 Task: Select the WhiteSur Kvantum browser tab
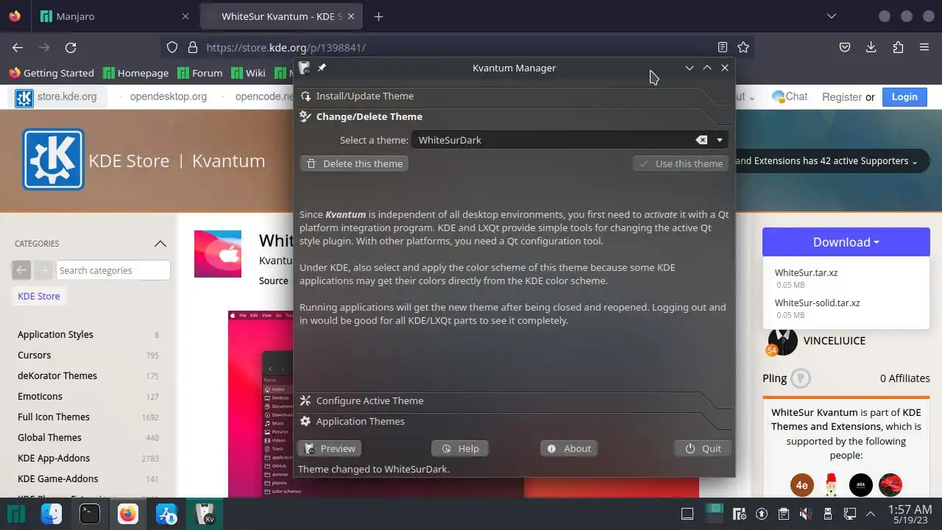283,16
